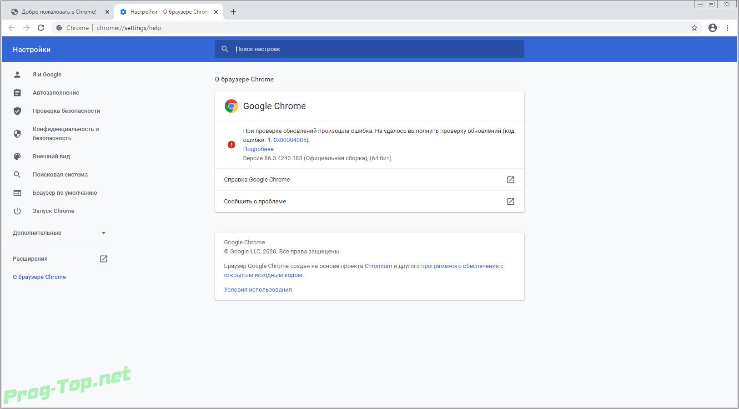Select the 'Настройки – О браузере Chrome' tab
The width and height of the screenshot is (739, 409).
coord(168,12)
